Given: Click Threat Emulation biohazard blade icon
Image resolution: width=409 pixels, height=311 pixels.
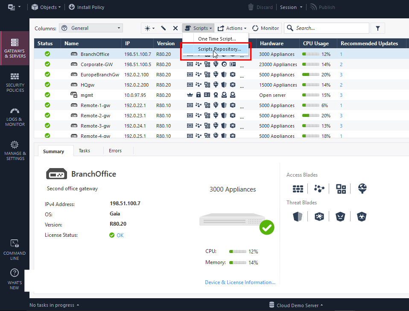Looking at the screenshot, I should [362, 216].
